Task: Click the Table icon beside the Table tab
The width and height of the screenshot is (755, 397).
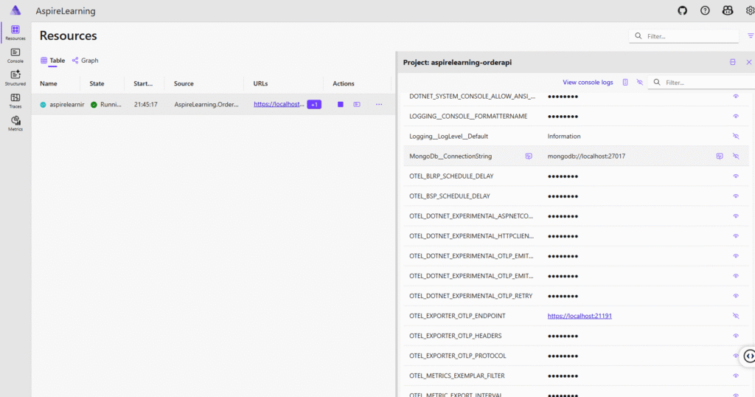Action: (44, 61)
